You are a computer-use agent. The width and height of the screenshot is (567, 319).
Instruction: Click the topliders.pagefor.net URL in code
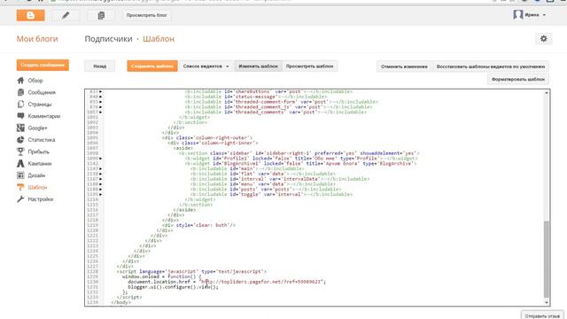[x=261, y=282]
